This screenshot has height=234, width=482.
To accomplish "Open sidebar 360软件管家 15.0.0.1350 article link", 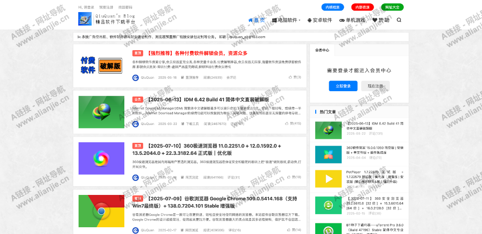I will (x=375, y=150).
